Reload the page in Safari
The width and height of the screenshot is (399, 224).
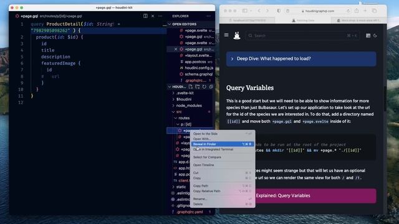[349, 11]
